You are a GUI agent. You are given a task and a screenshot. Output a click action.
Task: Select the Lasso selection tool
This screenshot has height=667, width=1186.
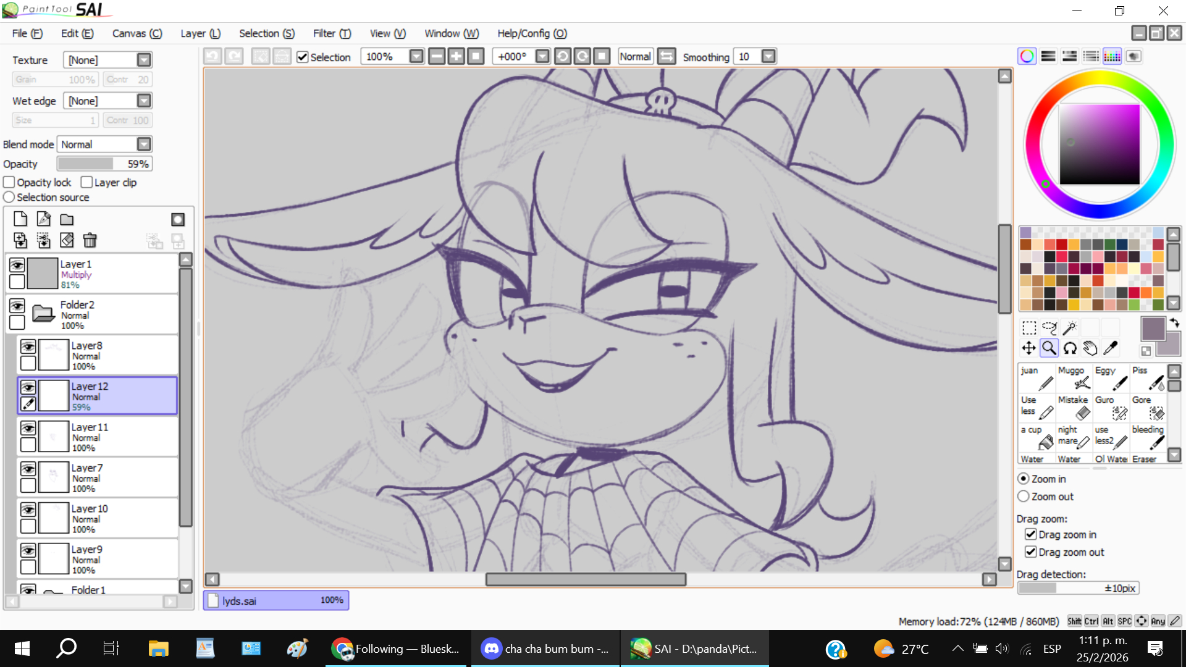(1049, 327)
